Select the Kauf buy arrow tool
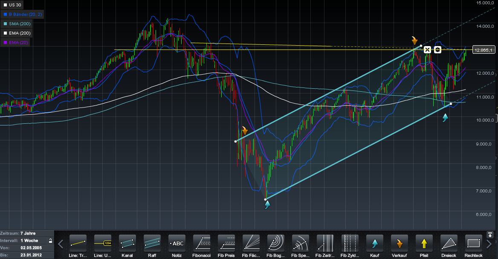Screen dimensions: 498x259 [x=375, y=244]
